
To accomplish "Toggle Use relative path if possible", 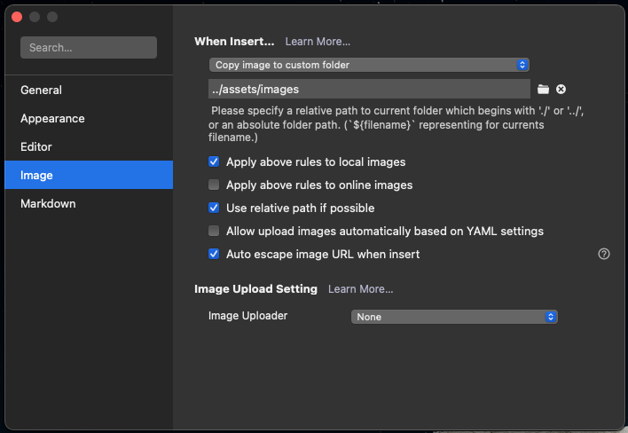I will pyautogui.click(x=214, y=209).
